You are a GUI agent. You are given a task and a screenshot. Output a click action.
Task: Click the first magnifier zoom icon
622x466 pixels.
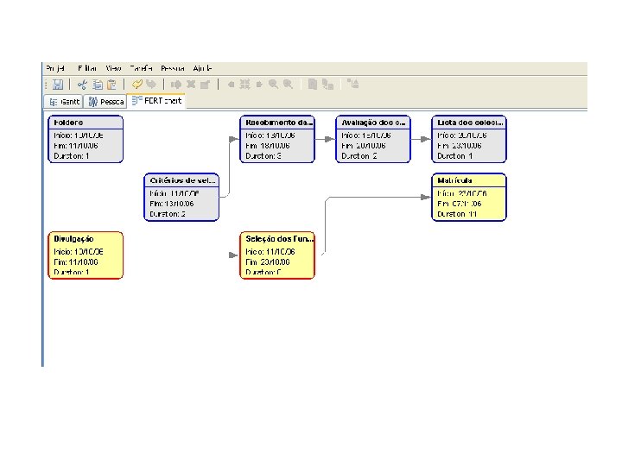[273, 84]
